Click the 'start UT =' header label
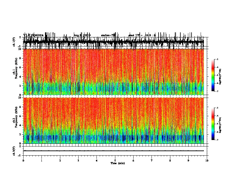Image resolution: width=233 pixels, height=180 pixels. click(x=136, y=35)
